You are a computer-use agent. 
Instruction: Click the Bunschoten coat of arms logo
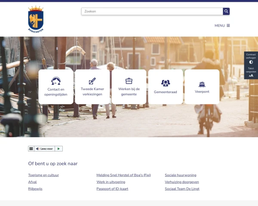[x=36, y=19]
